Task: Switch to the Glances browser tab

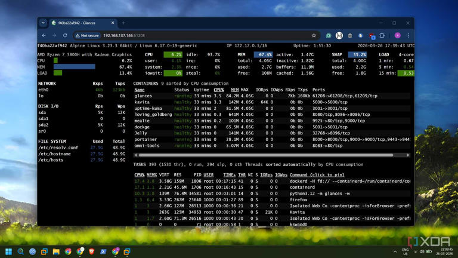Action: [83, 23]
